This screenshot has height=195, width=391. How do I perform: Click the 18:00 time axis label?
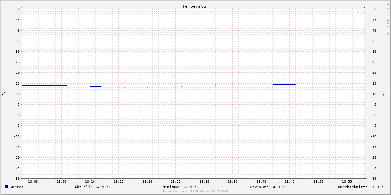click(33, 182)
